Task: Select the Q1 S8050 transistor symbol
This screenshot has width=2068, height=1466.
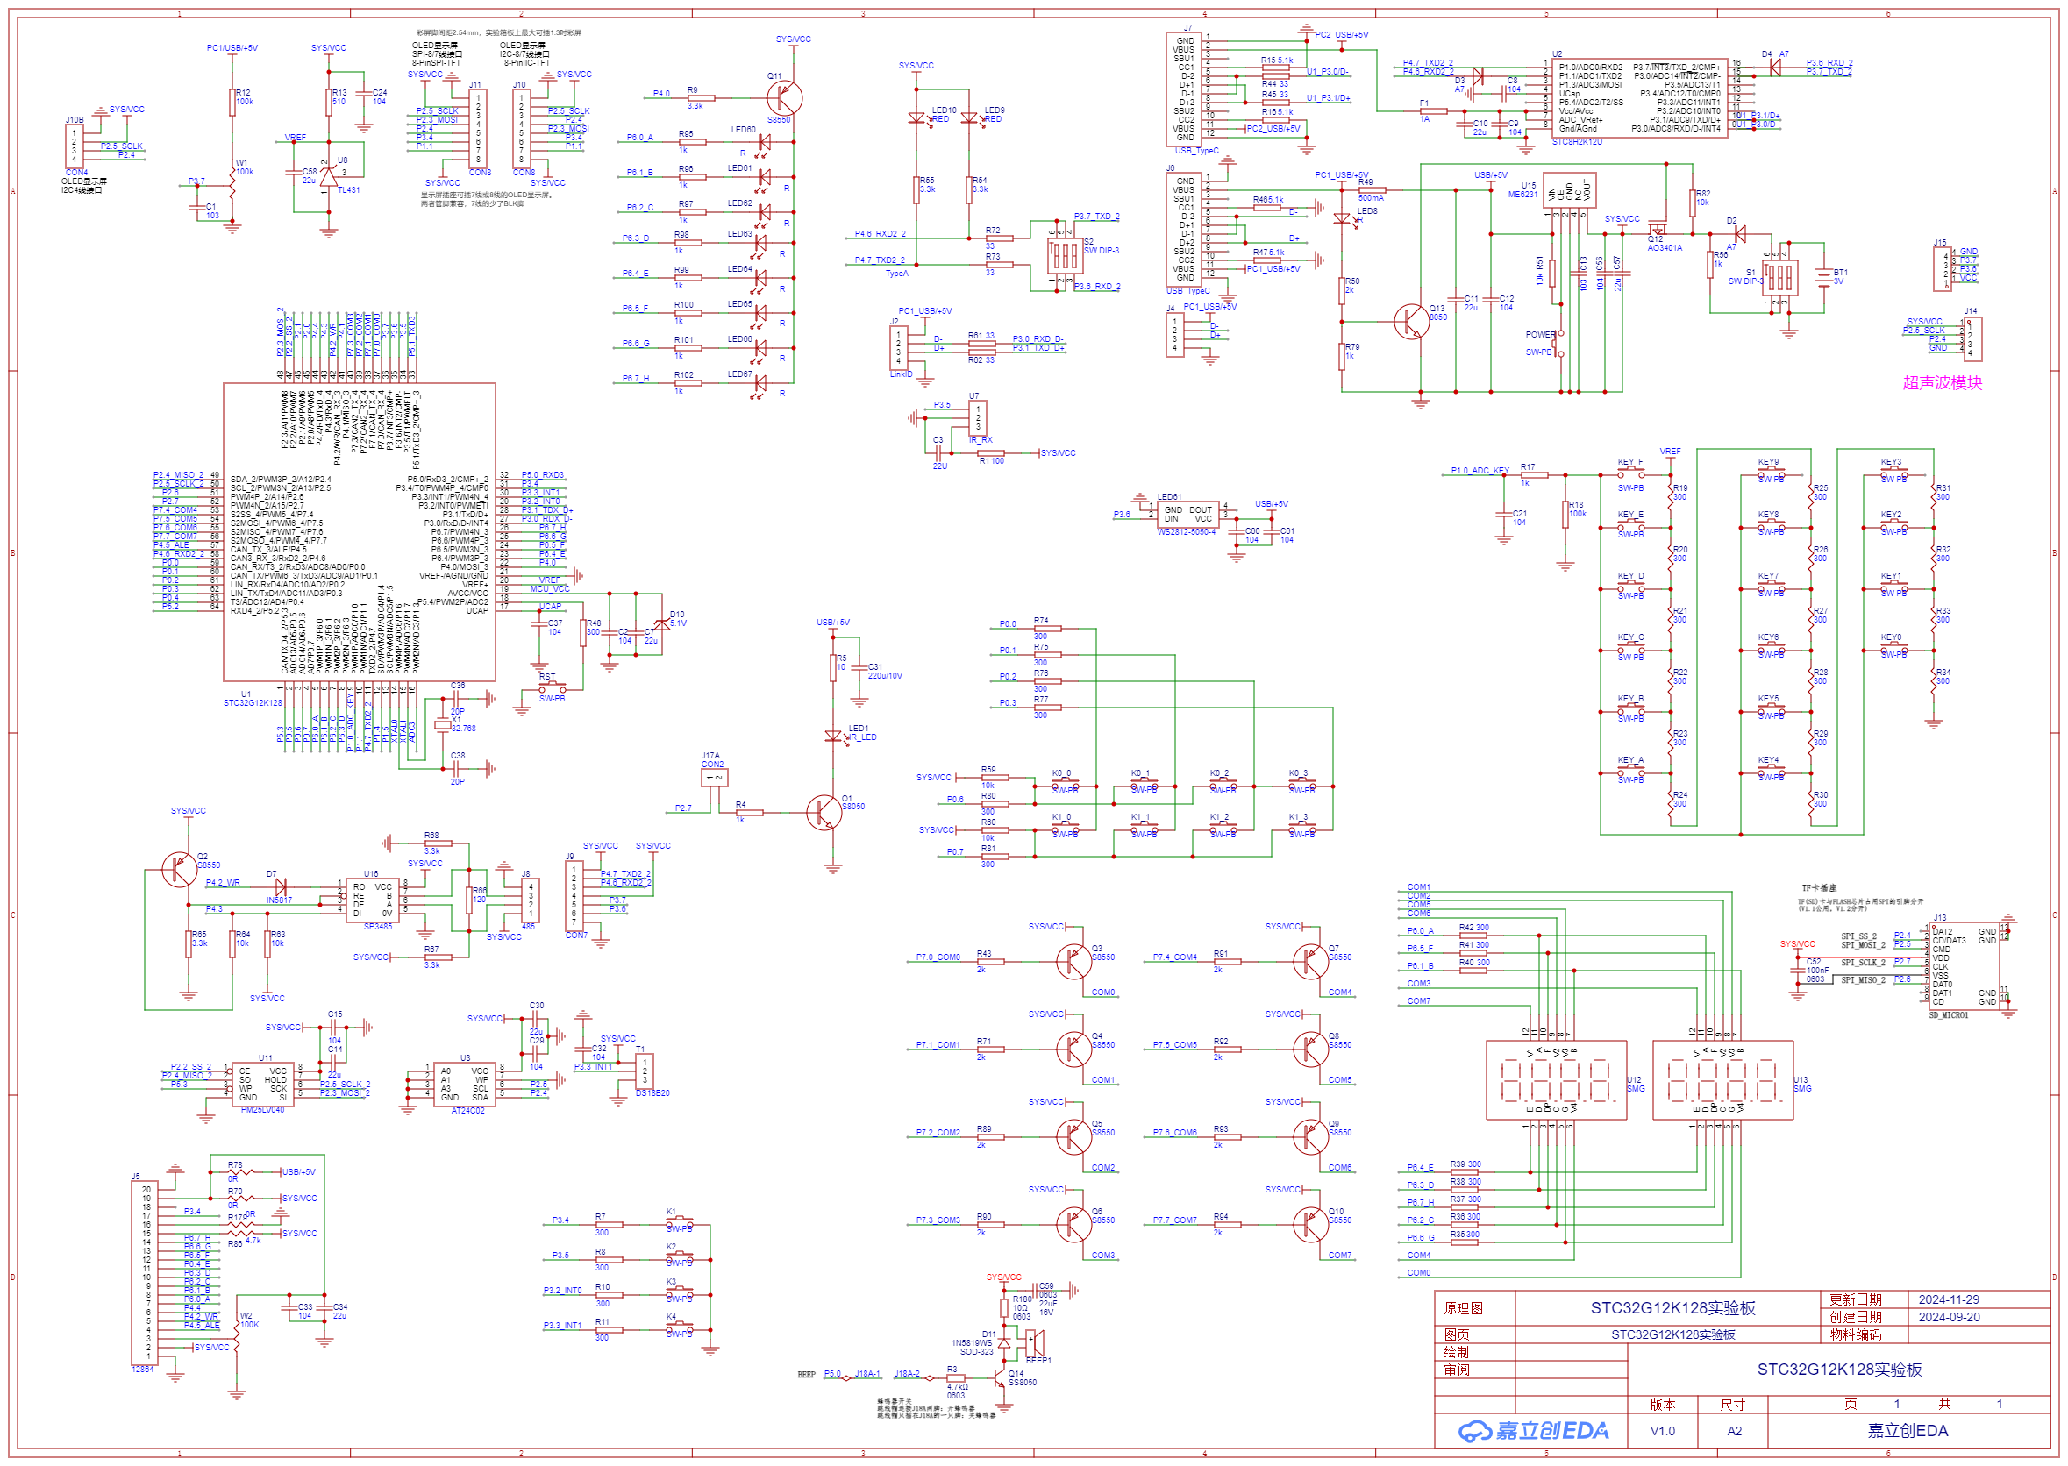Action: coord(826,813)
